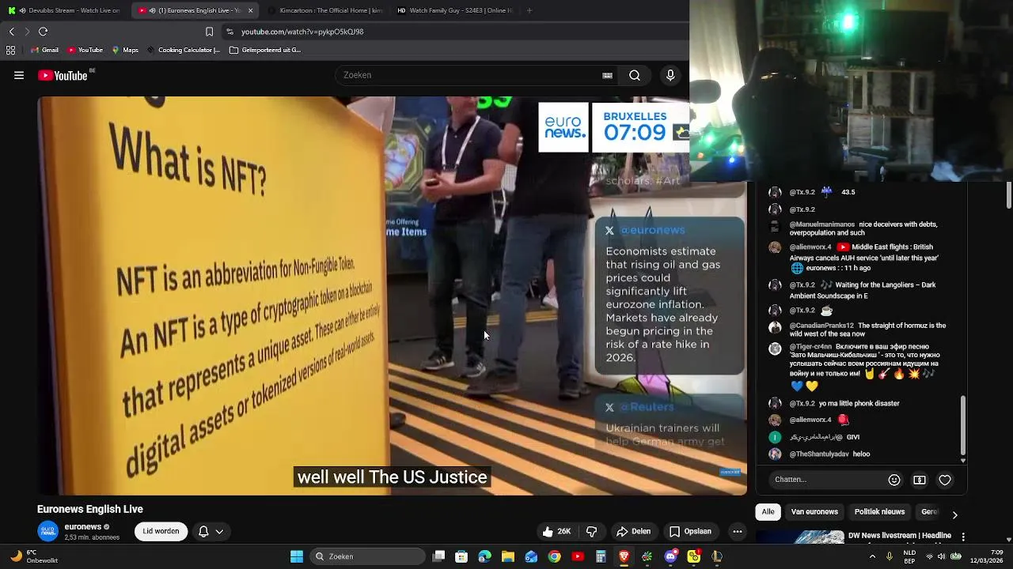Open more actions (three dots) under video
Image resolution: width=1013 pixels, height=569 pixels.
click(738, 531)
